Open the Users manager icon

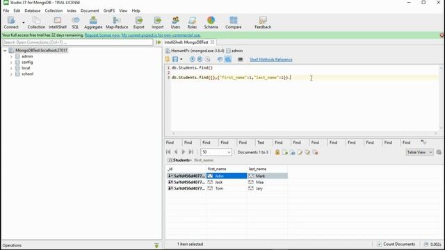pos(175,23)
